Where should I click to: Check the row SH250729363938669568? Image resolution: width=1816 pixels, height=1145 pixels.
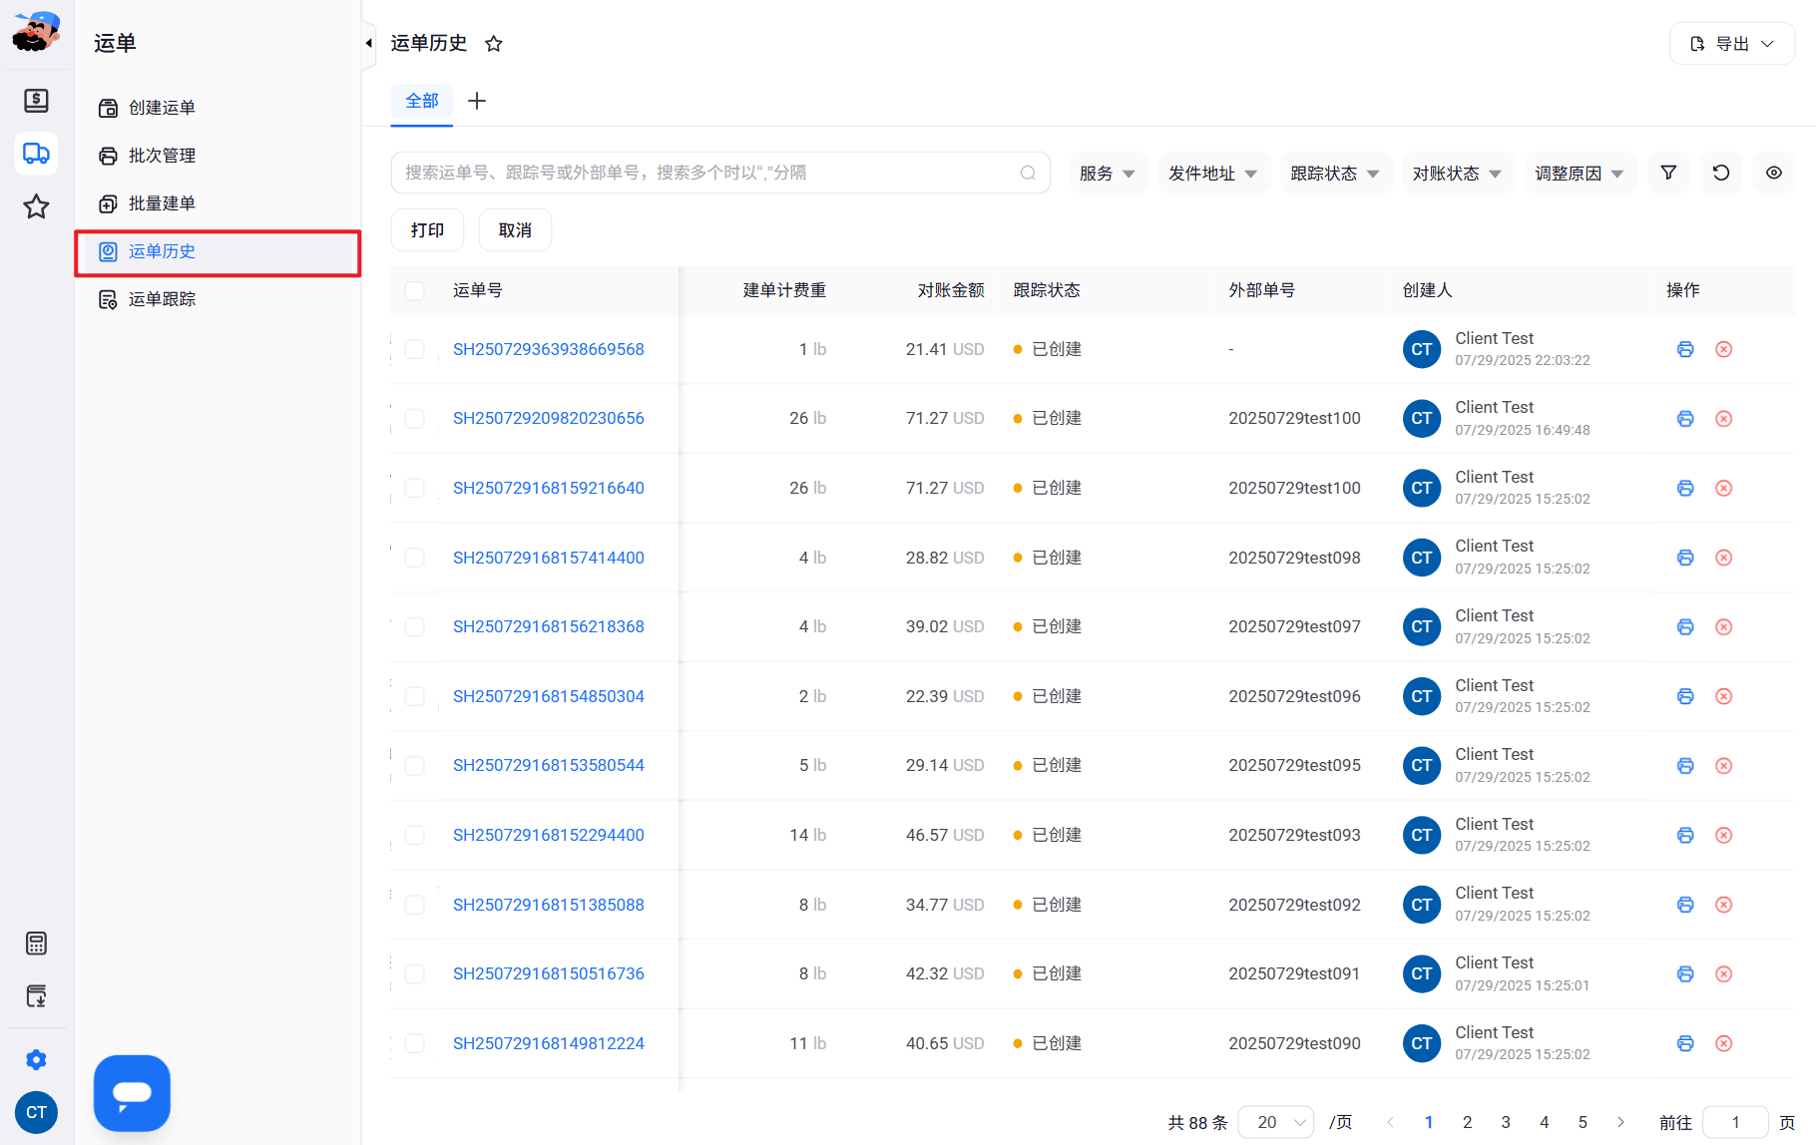point(415,349)
